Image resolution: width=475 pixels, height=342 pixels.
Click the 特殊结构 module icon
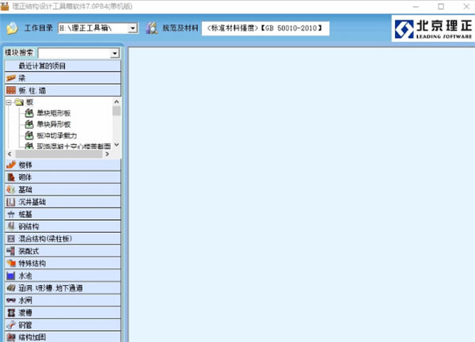tap(11, 264)
